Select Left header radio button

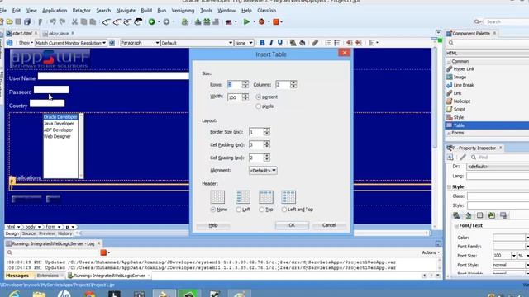point(239,210)
